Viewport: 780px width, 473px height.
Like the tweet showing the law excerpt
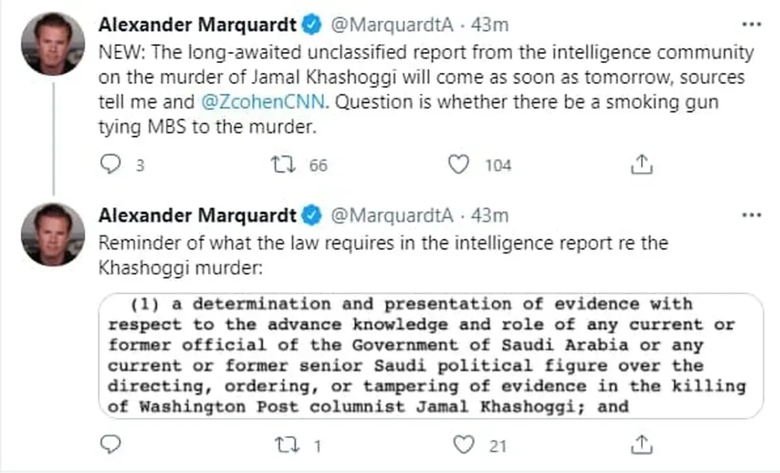[x=463, y=445]
